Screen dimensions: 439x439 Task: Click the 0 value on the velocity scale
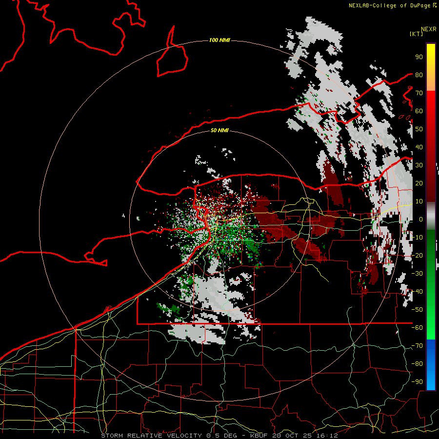pyautogui.click(x=421, y=219)
